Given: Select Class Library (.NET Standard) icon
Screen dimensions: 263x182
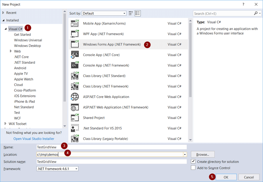Looking at the screenshot, I should tap(75, 76).
